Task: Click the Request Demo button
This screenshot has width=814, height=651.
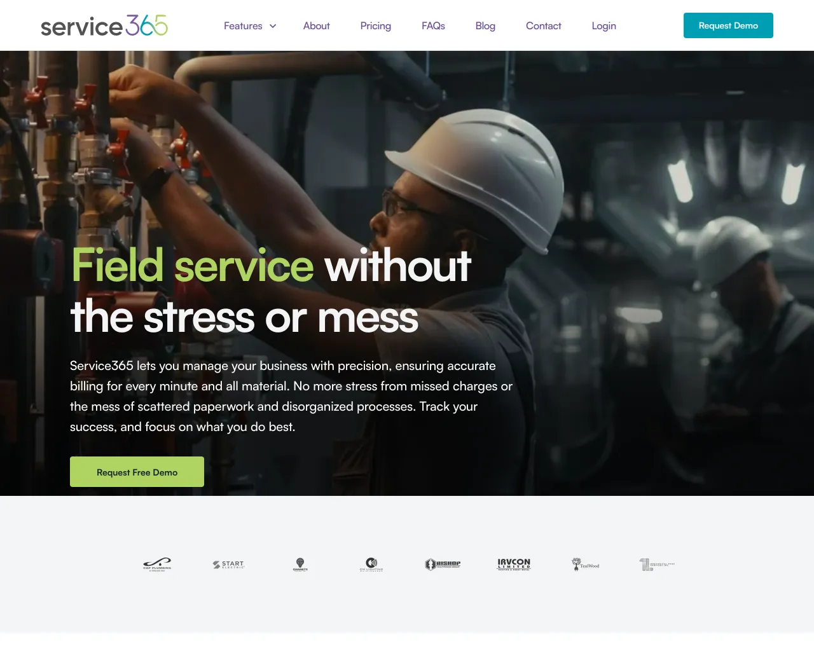Action: click(x=728, y=25)
